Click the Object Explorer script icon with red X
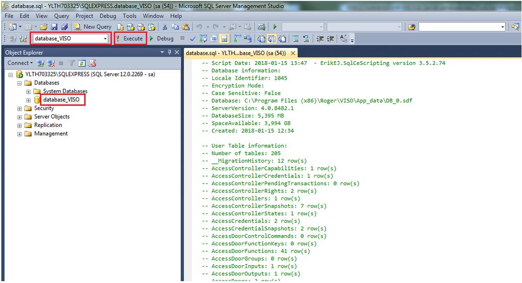 pos(92,63)
